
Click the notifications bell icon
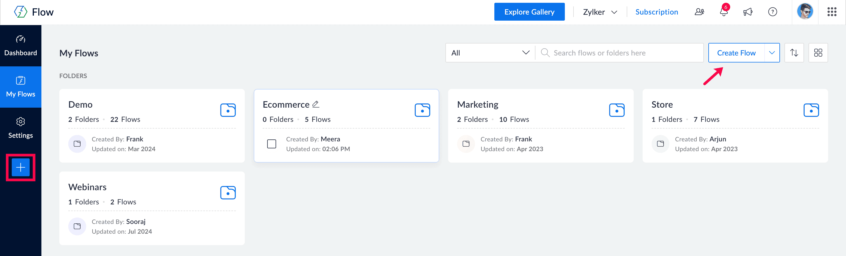click(x=723, y=12)
